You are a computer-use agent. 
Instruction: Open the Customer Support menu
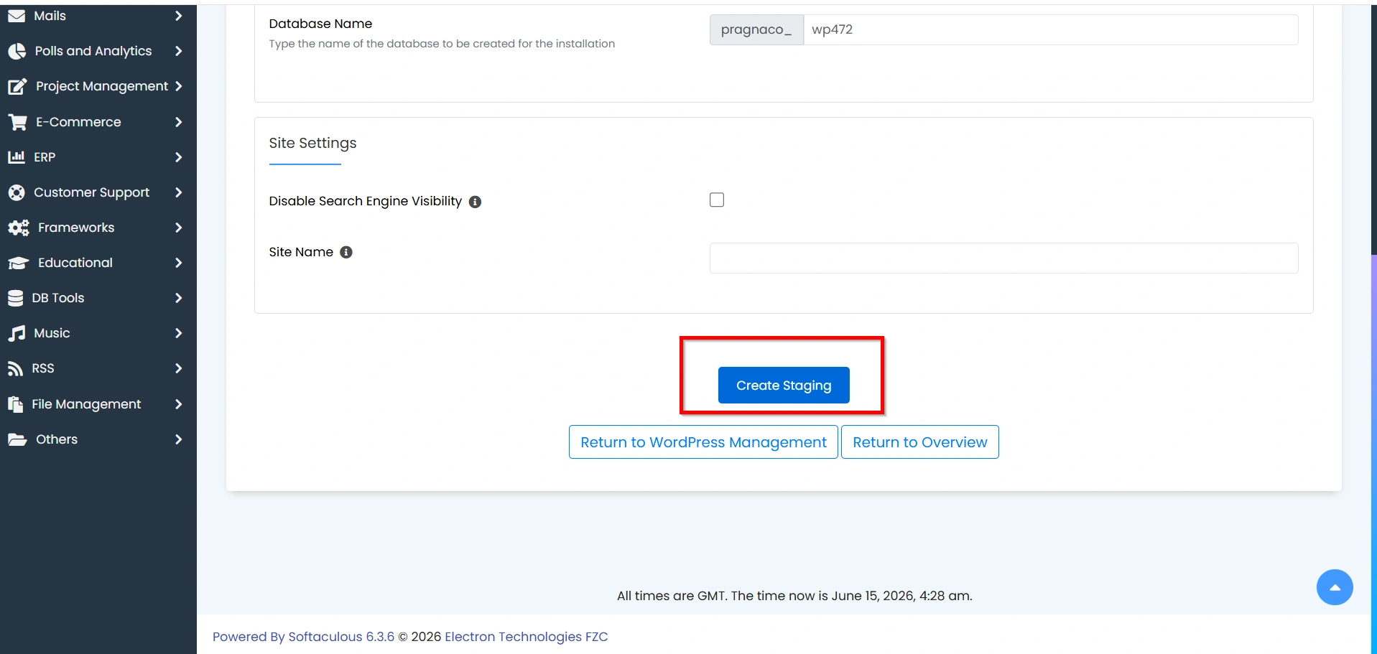tap(98, 192)
